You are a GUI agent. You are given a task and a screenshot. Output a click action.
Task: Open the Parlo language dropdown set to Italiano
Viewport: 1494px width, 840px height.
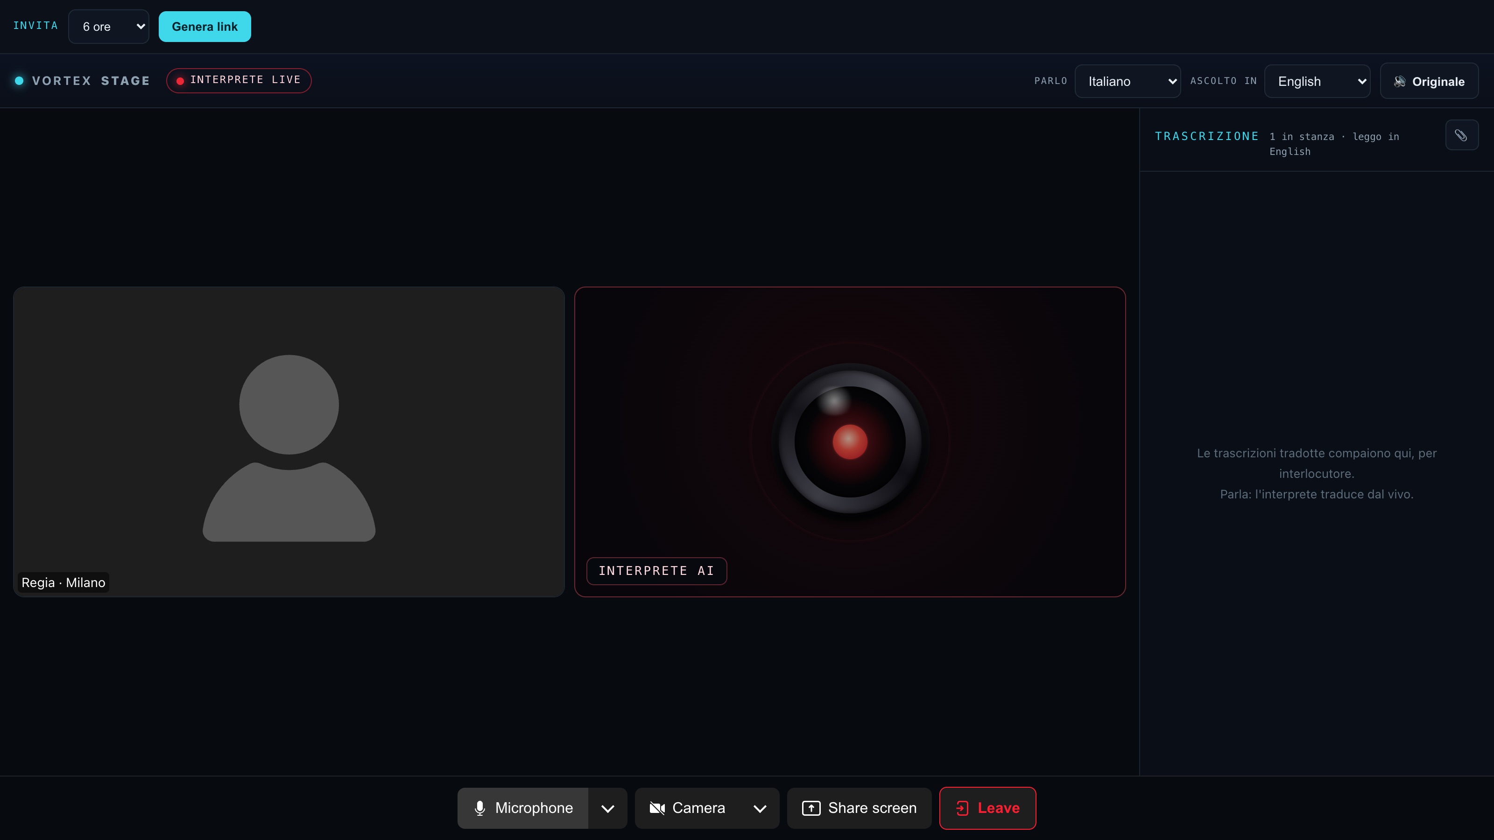pos(1128,81)
